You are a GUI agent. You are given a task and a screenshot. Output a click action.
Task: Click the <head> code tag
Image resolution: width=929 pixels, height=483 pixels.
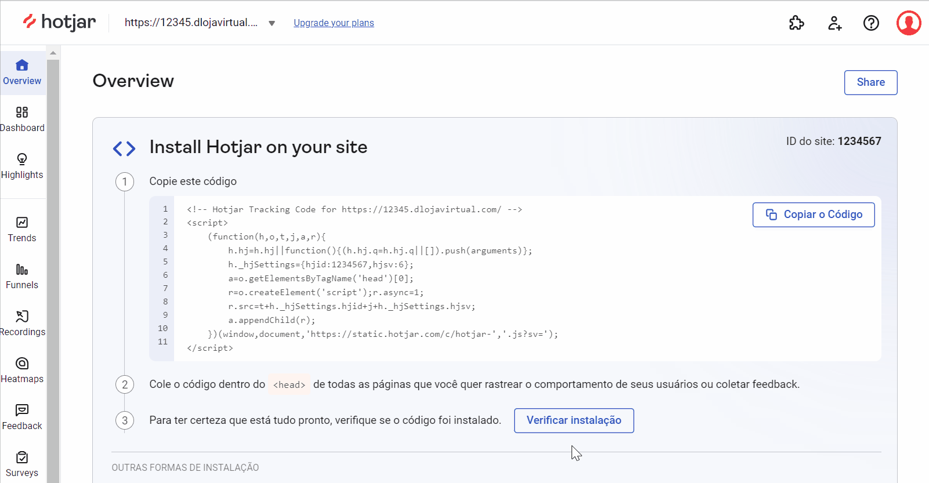289,384
